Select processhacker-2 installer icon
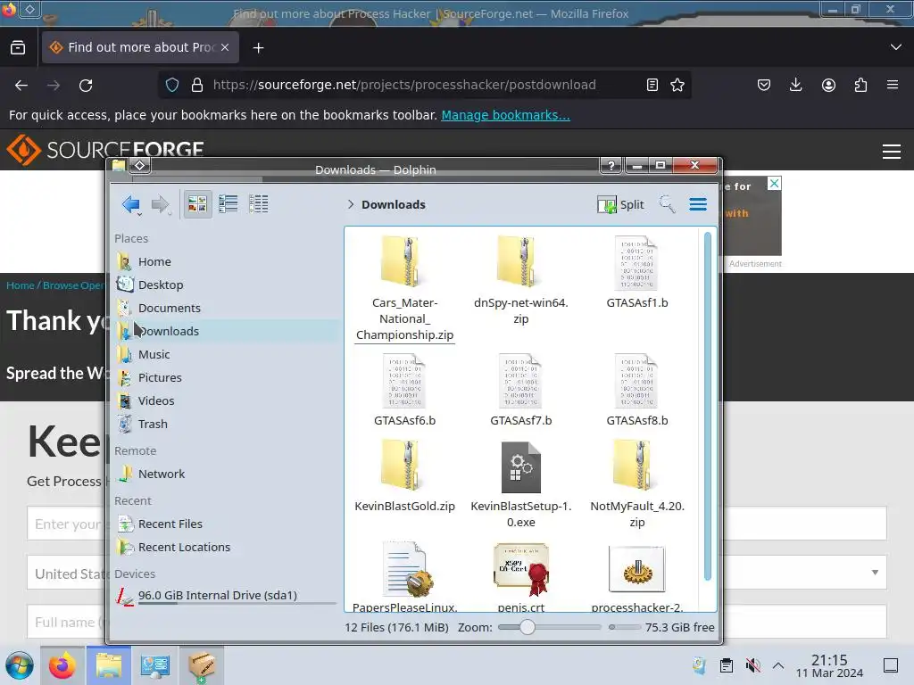This screenshot has width=914, height=685. pos(636,570)
